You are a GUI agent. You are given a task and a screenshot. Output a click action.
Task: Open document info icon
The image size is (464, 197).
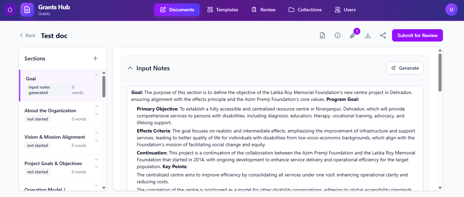(338, 35)
